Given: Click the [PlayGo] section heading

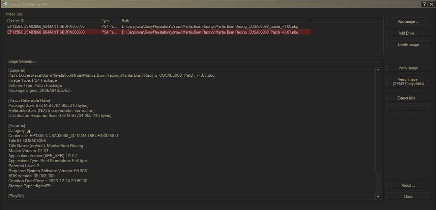Looking at the screenshot, I should tap(16, 196).
